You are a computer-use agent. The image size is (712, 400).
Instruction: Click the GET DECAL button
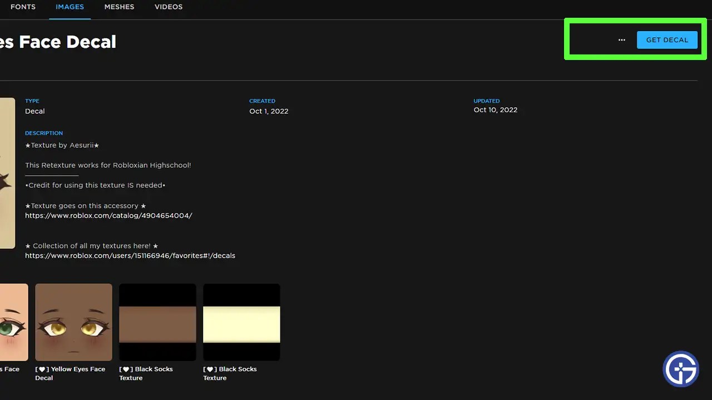667,40
